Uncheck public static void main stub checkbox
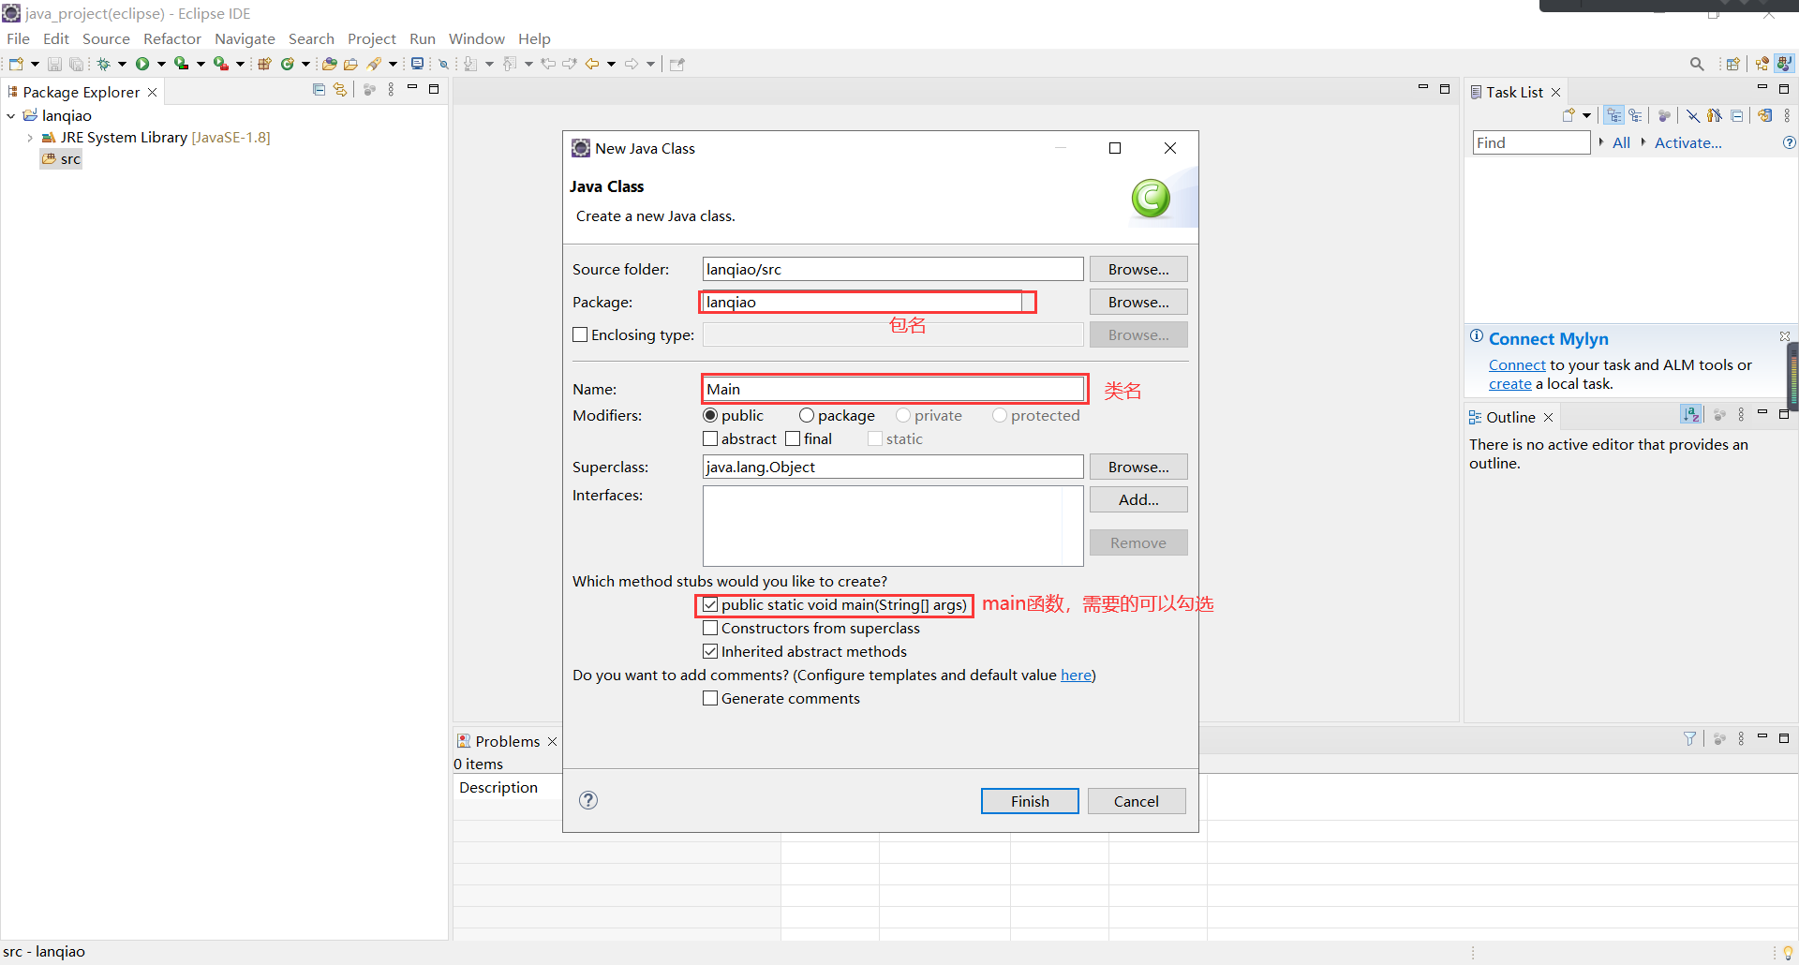This screenshot has width=1799, height=965. pyautogui.click(x=710, y=605)
